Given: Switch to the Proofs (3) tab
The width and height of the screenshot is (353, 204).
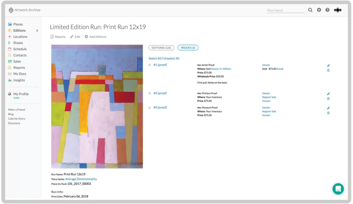Looking at the screenshot, I should click(x=188, y=48).
